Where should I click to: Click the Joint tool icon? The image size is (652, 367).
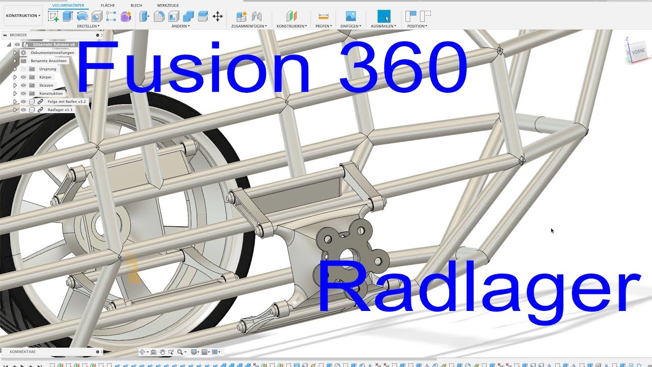[x=256, y=16]
